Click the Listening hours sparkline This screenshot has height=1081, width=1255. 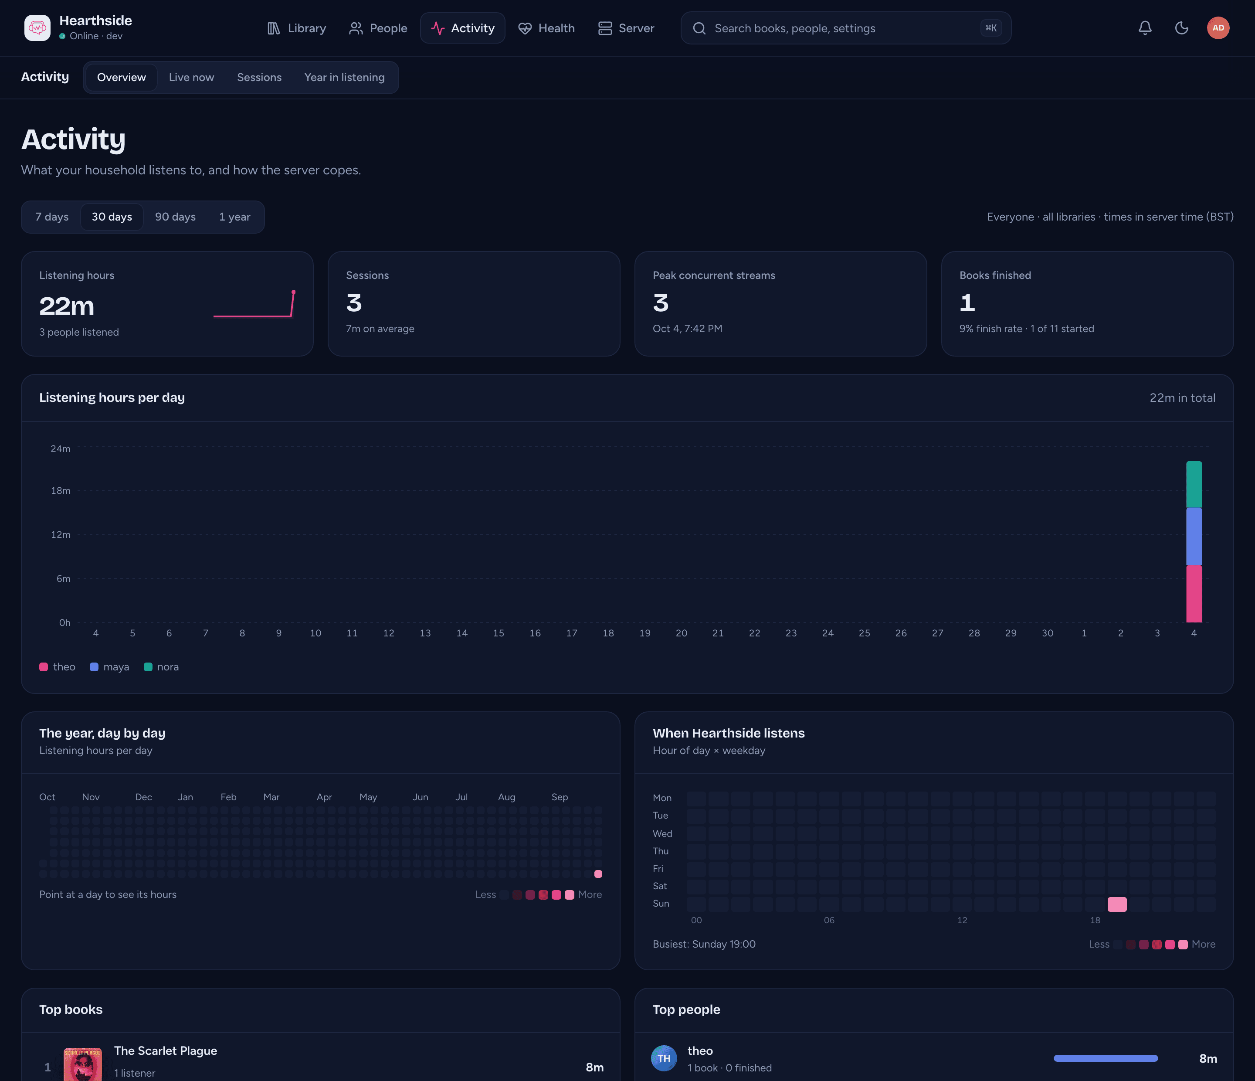254,303
